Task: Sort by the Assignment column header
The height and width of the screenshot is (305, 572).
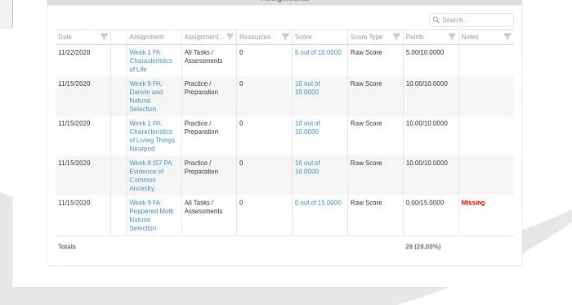Action: click(x=146, y=37)
